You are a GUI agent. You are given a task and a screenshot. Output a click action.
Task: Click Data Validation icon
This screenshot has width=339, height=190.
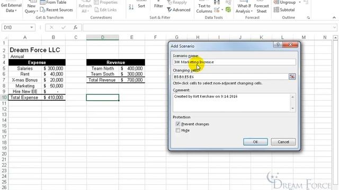(x=217, y=10)
